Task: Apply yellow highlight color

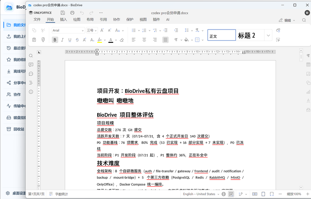Action: 100,40
